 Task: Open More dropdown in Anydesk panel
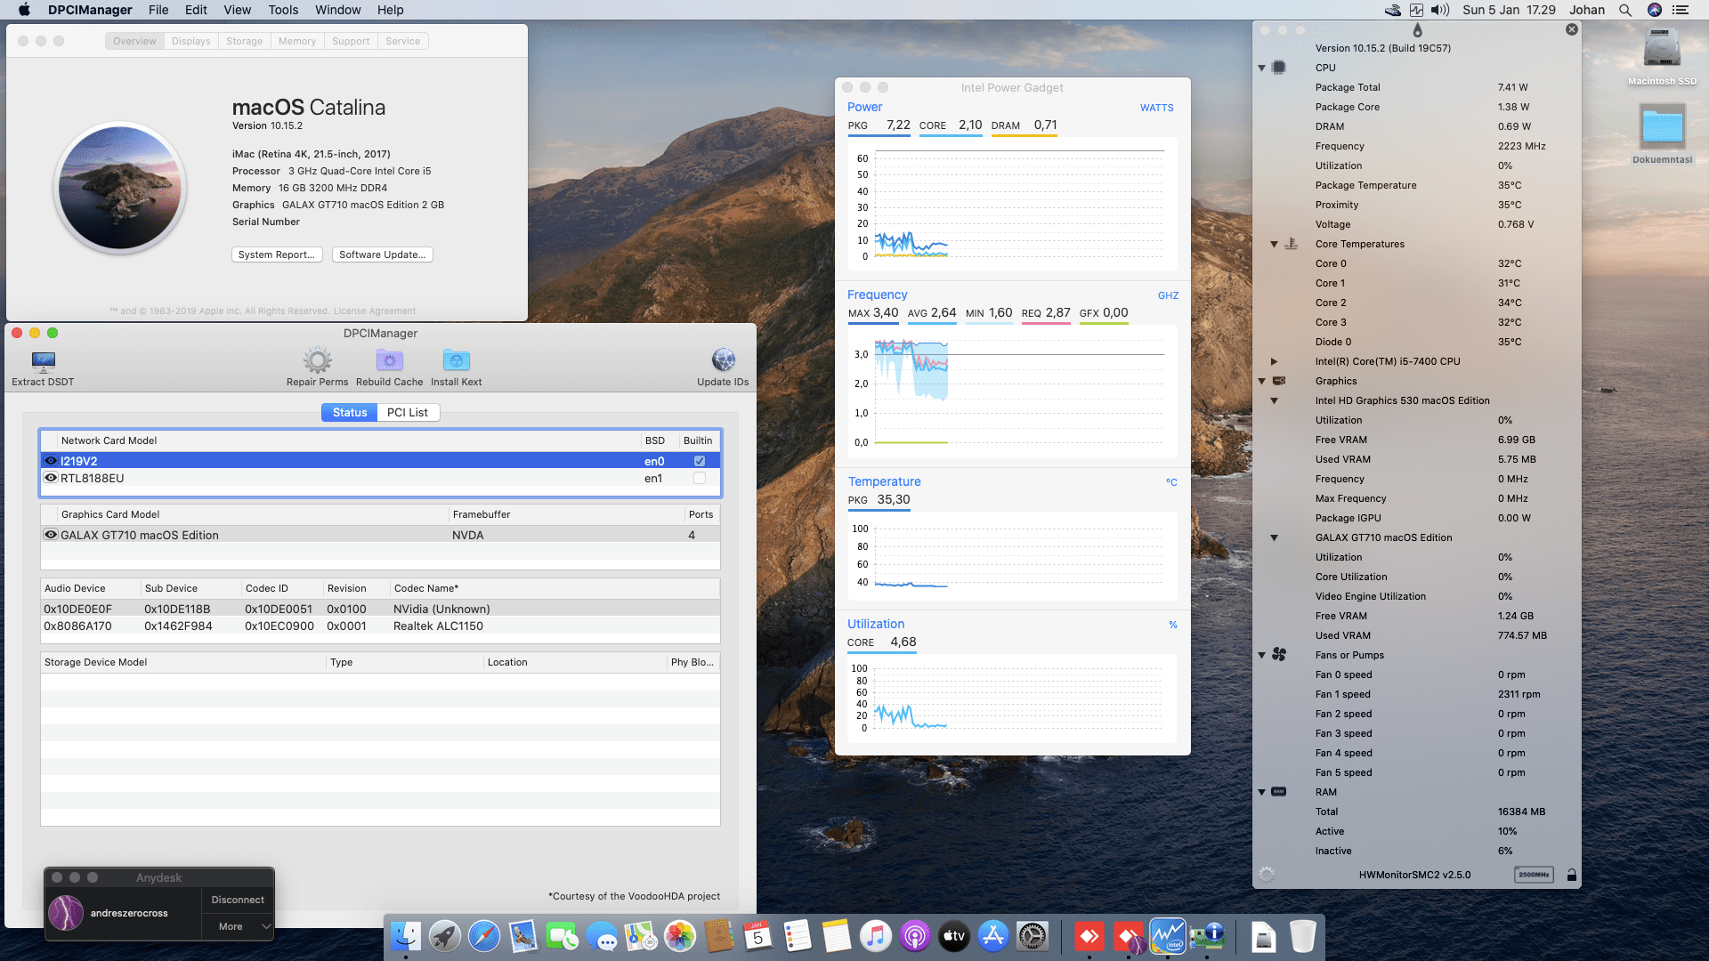(238, 926)
